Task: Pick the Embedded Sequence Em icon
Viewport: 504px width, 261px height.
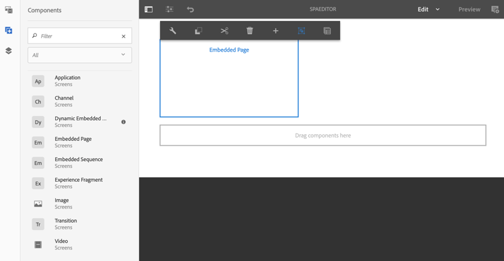Action: click(38, 163)
